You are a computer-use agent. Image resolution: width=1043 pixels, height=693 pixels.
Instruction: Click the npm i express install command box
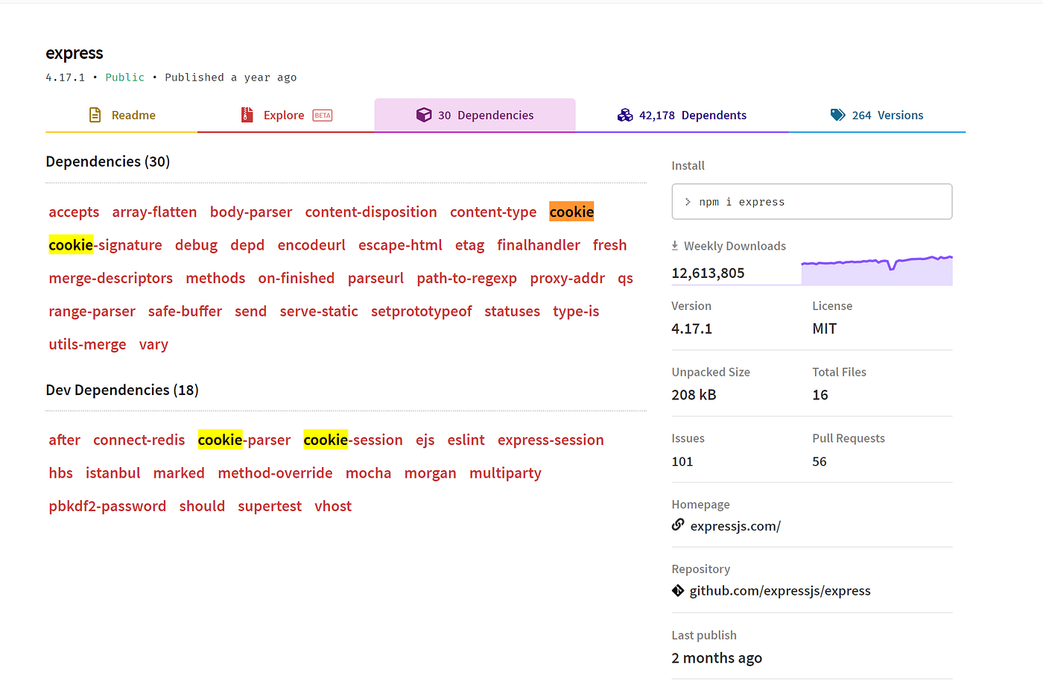point(811,201)
